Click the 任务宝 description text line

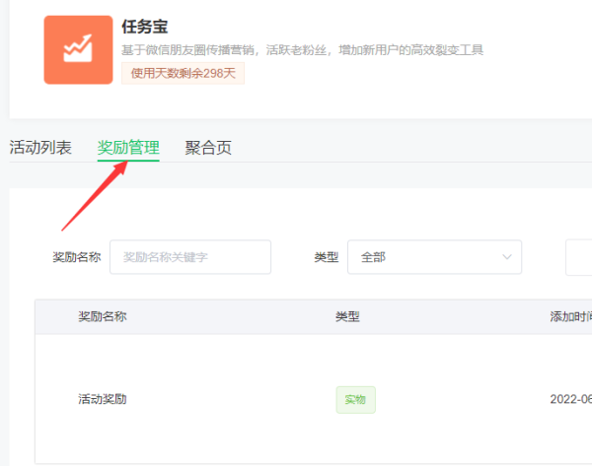point(303,50)
